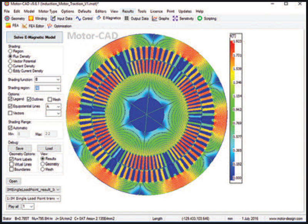Screen dimensions: 308x224
Task: Open the View menu
Action: coord(114,11)
